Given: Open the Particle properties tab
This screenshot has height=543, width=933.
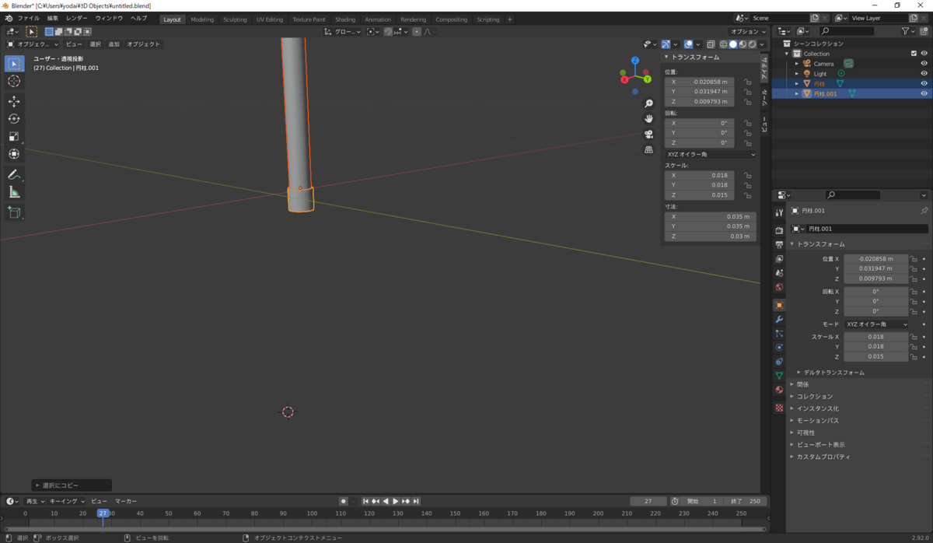Looking at the screenshot, I should [x=779, y=333].
